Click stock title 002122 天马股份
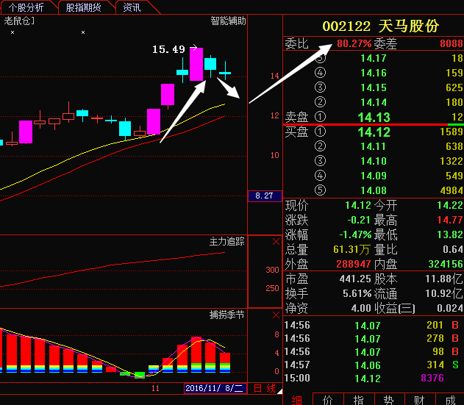The image size is (464, 405). 380,26
